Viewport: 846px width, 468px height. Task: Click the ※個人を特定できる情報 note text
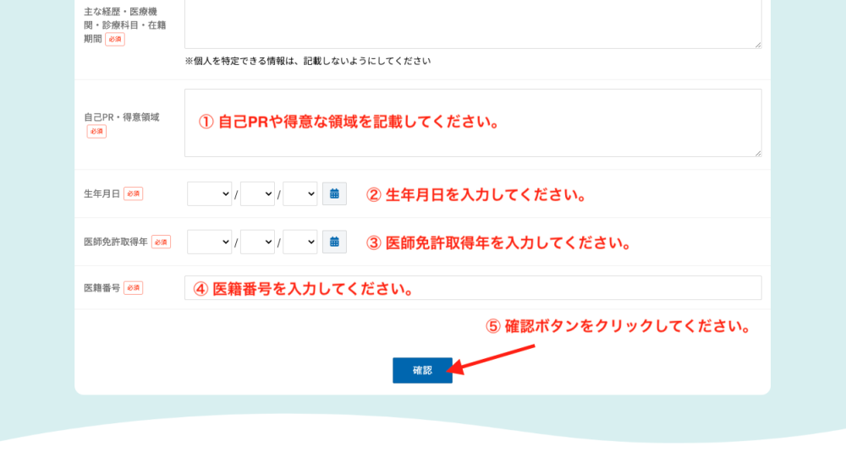pyautogui.click(x=308, y=61)
